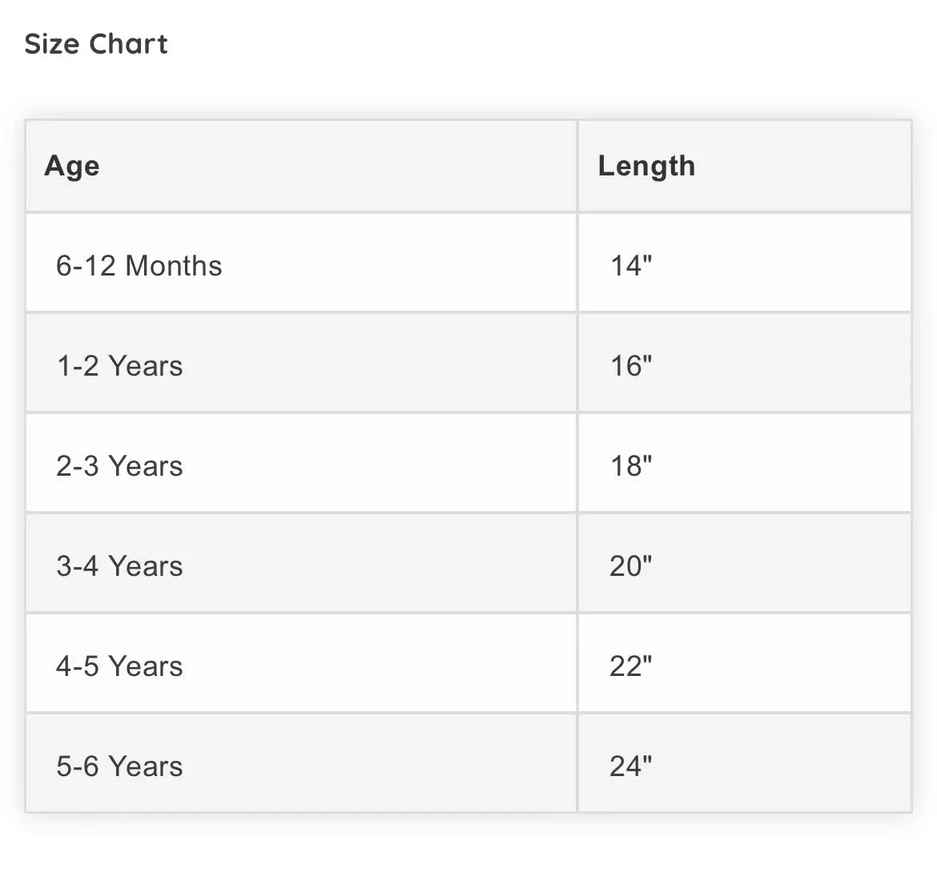Click 'Years' in the 5-6 Years cell
The image size is (937, 873).
[x=146, y=766]
